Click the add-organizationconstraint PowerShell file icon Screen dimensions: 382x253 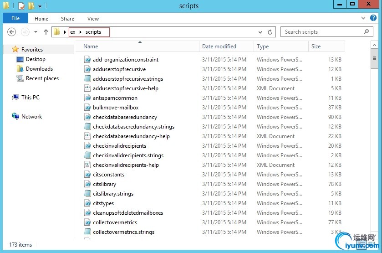point(87,60)
